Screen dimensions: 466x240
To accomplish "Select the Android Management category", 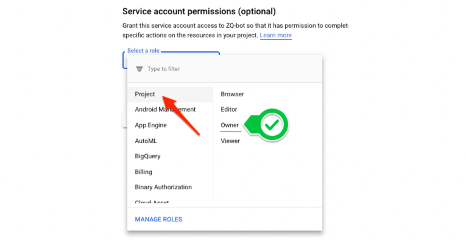I will coord(165,109).
